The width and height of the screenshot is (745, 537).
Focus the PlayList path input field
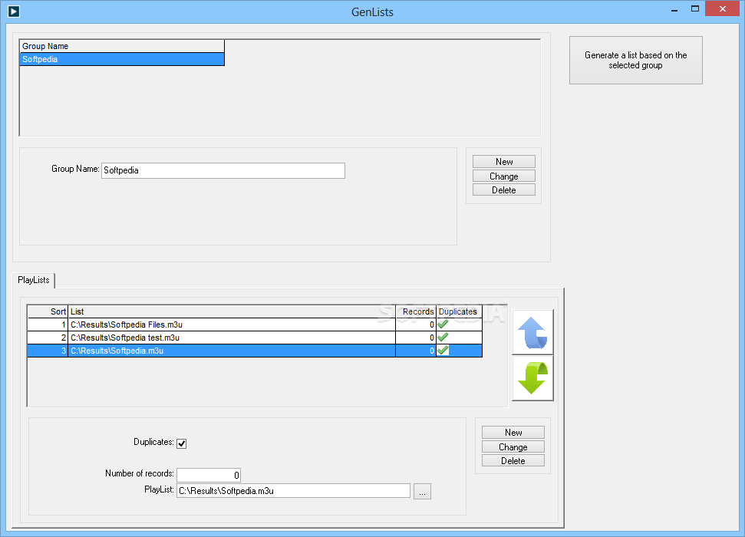pyautogui.click(x=293, y=491)
